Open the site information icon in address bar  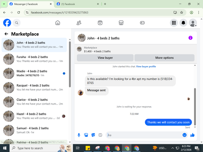[x=27, y=13]
